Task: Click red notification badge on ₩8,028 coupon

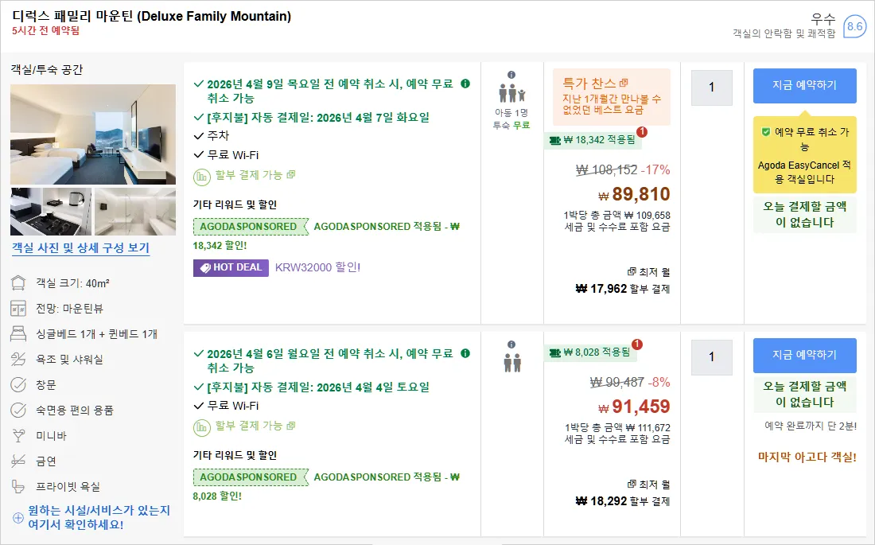Action: coord(636,344)
